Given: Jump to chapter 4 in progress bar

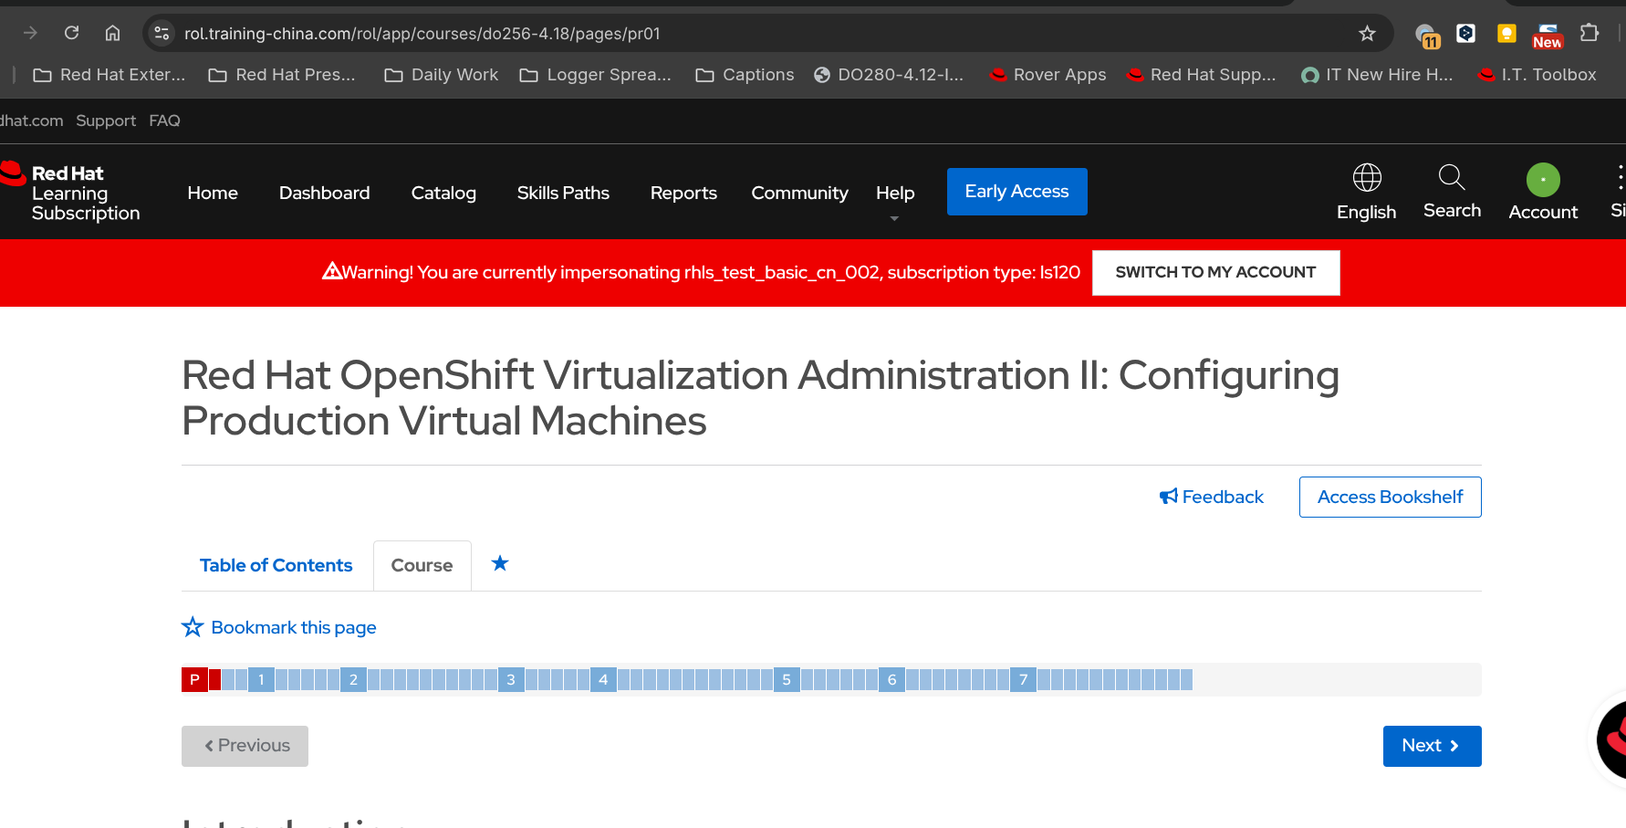Looking at the screenshot, I should tap(603, 679).
